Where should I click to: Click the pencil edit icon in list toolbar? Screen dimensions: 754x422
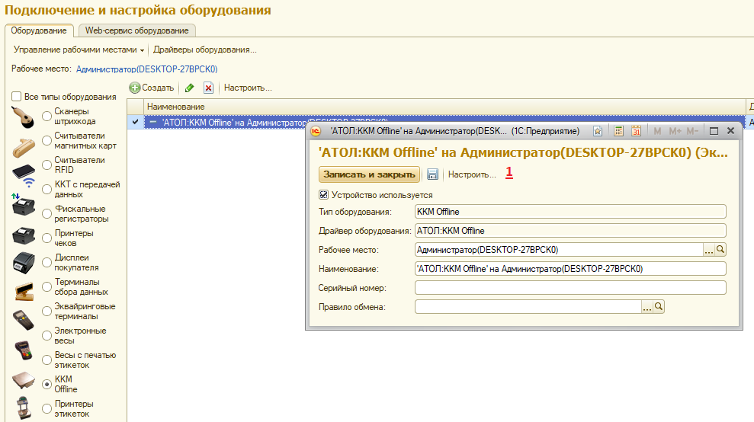point(190,88)
